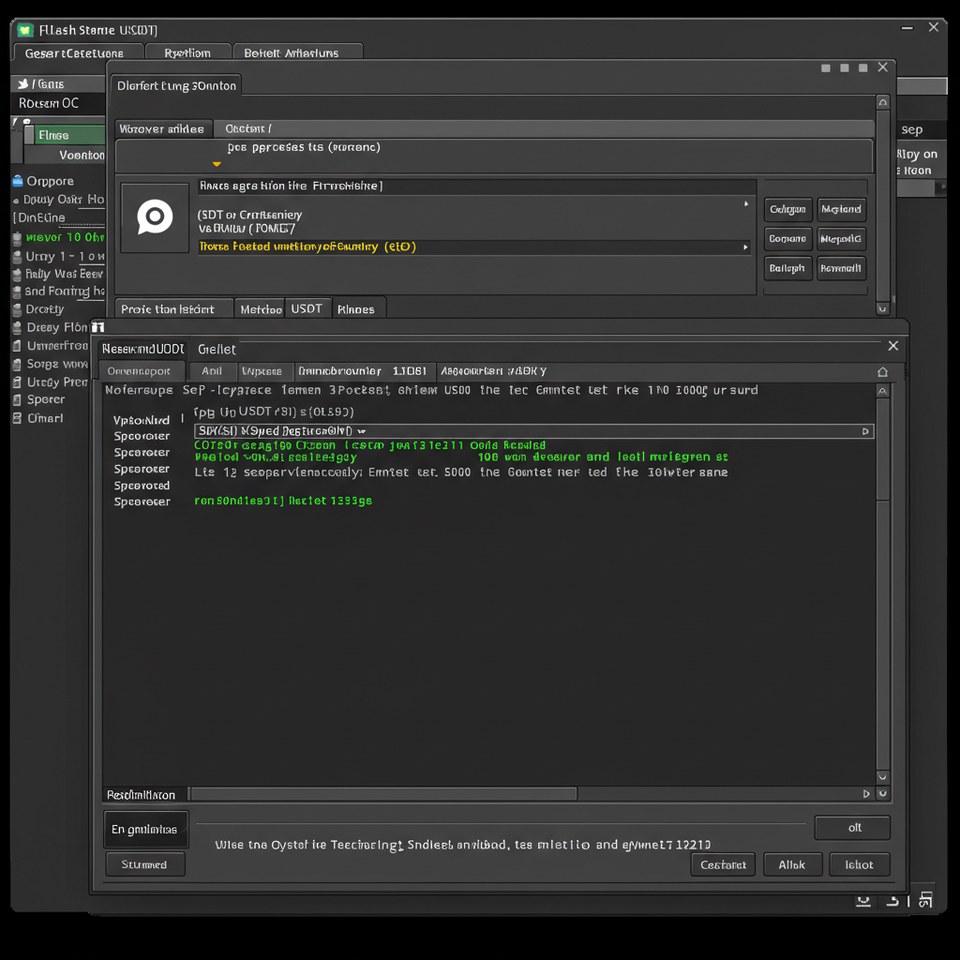
Task: Switch to the 'Rlnaes' tab
Action: (x=357, y=309)
